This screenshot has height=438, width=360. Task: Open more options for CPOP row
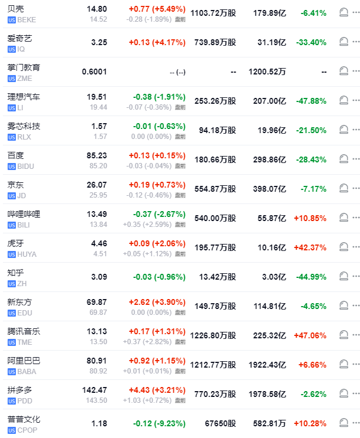pos(356,423)
